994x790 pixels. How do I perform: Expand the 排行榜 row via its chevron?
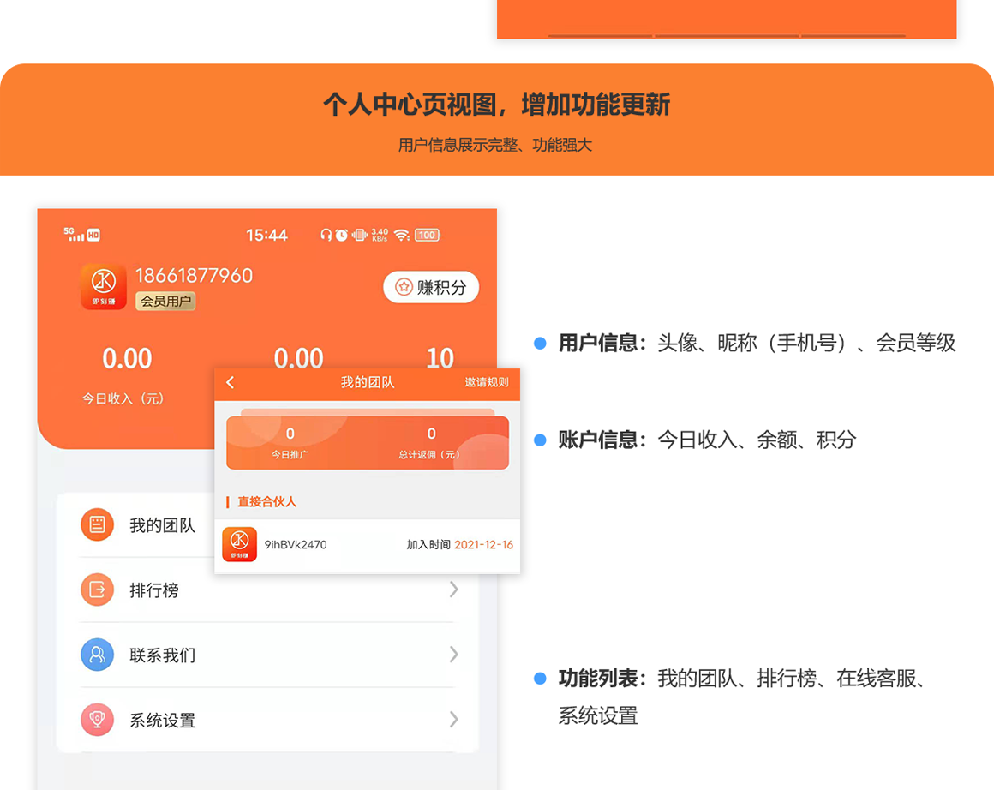click(x=454, y=590)
